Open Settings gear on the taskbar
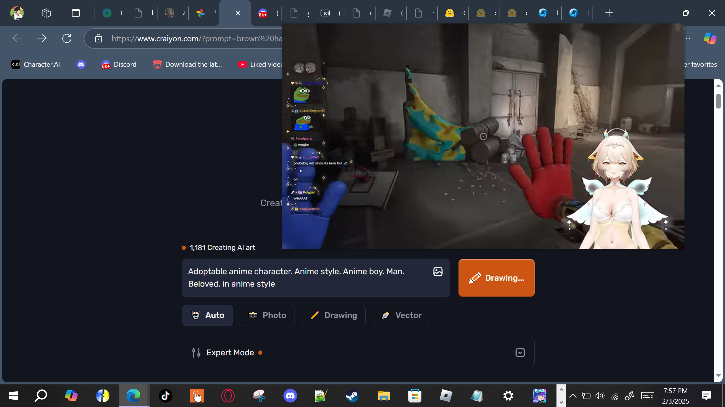Viewport: 725px width, 407px height. [508, 396]
